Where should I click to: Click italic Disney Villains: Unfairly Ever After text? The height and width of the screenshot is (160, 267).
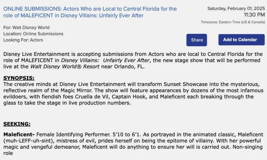(x=104, y=60)
